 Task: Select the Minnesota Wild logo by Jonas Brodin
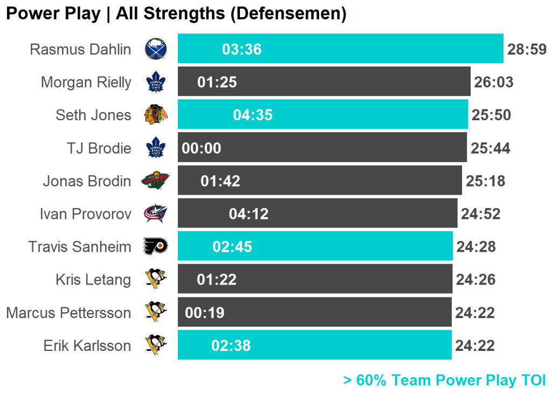pyautogui.click(x=155, y=181)
